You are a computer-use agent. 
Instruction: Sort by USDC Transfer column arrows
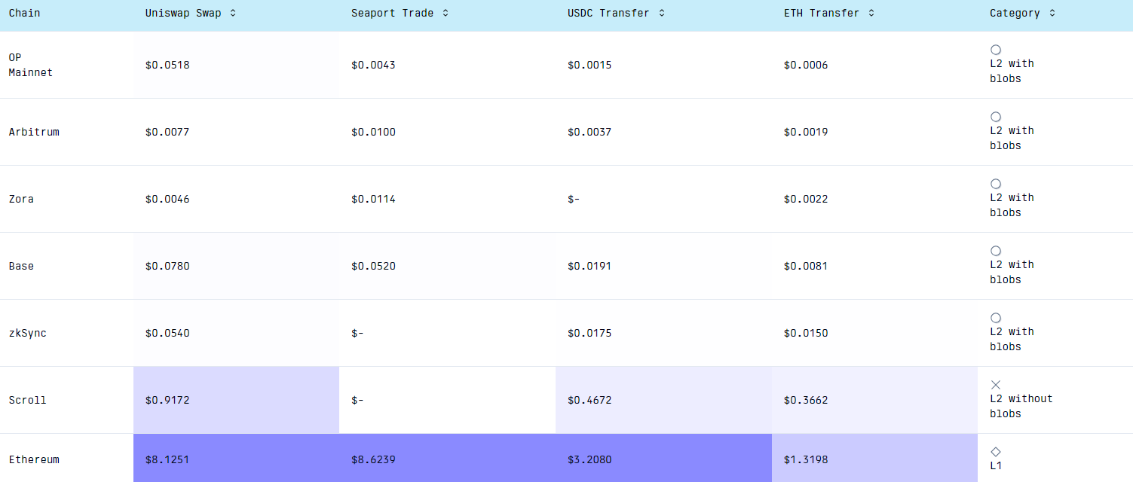pyautogui.click(x=661, y=13)
